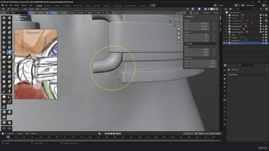Open the Face Sets menu
Image resolution: width=269 pixels, height=151 pixels.
pos(45,9)
